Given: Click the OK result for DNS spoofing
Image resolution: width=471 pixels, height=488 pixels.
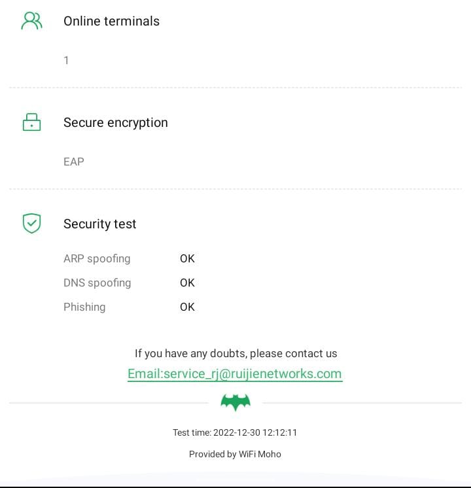Looking at the screenshot, I should click(187, 283).
